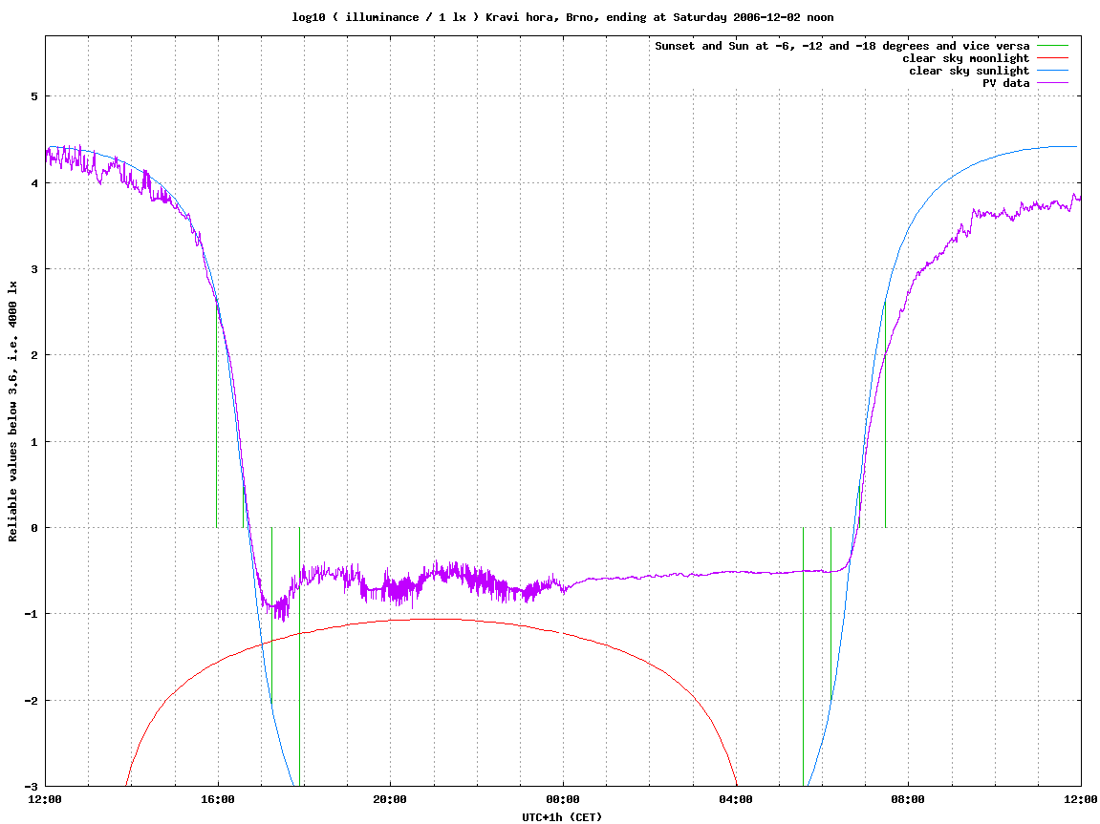Click the green sunset vertical line at 16:00
Screen dimensions: 1100x824
[x=217, y=413]
